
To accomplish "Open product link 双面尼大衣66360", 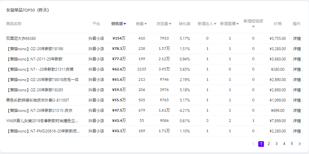I will click(21, 39).
